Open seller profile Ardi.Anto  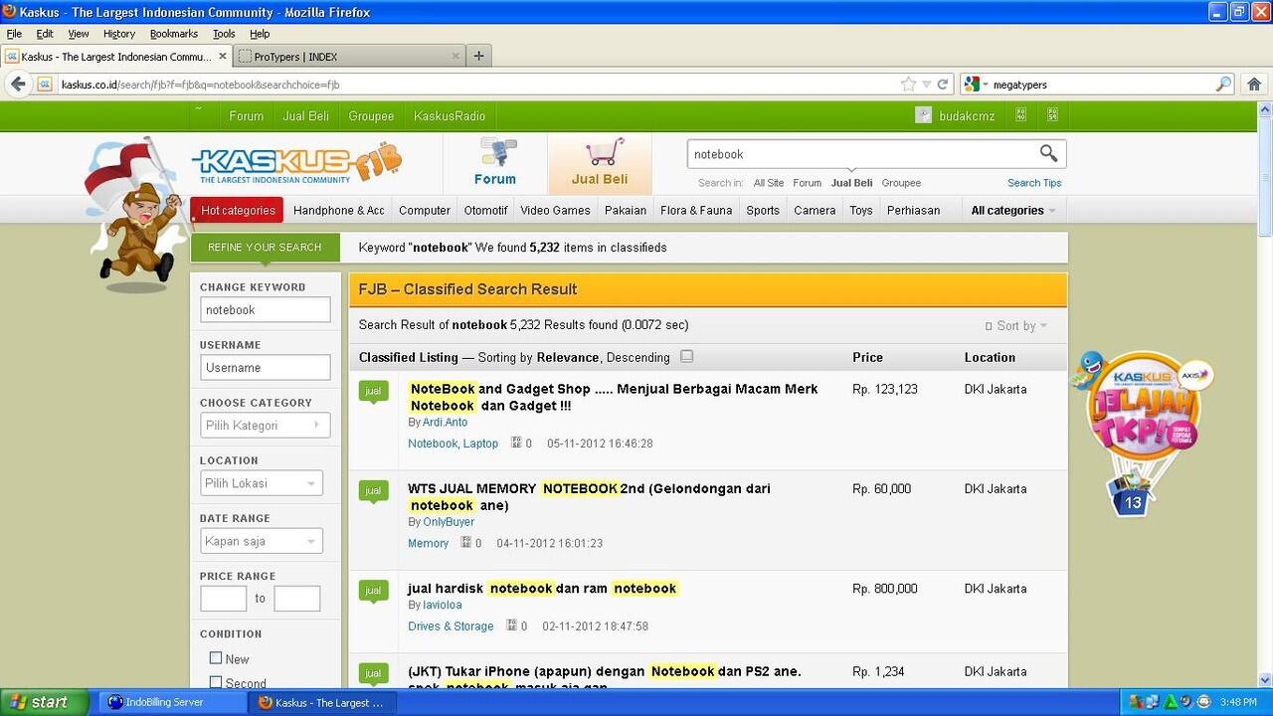(x=445, y=423)
